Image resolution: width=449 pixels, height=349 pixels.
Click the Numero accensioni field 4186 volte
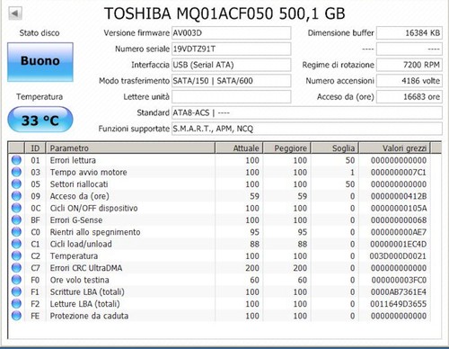[x=409, y=81]
